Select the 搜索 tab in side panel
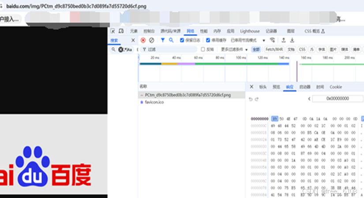Viewport: 364px width, 198px height. pyautogui.click(x=114, y=41)
